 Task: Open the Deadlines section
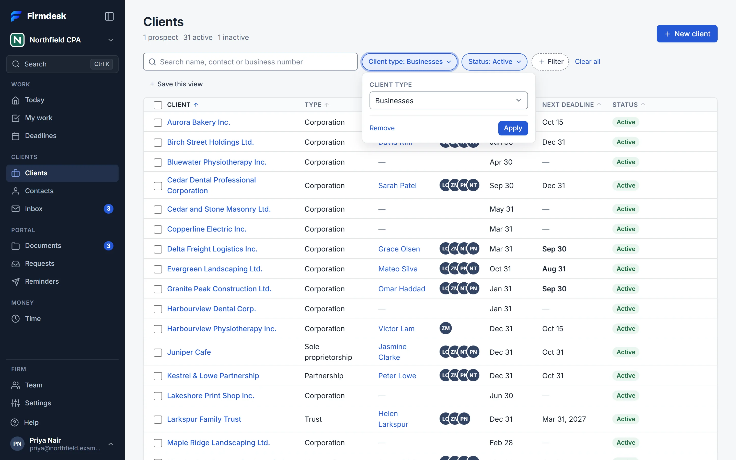point(62,136)
